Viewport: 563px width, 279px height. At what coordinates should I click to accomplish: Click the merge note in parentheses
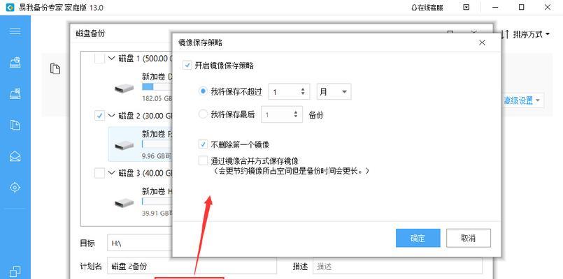[290, 171]
